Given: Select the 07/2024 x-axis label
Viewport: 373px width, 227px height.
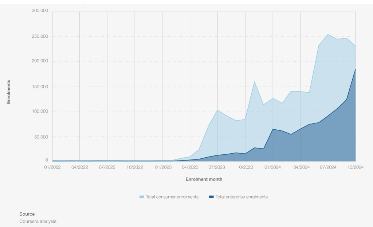Looking at the screenshot, I should [x=328, y=167].
